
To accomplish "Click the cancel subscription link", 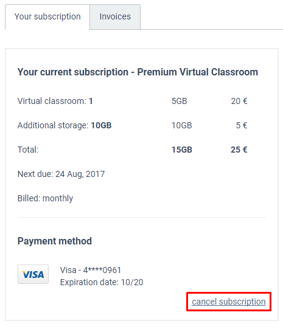I will point(228,302).
